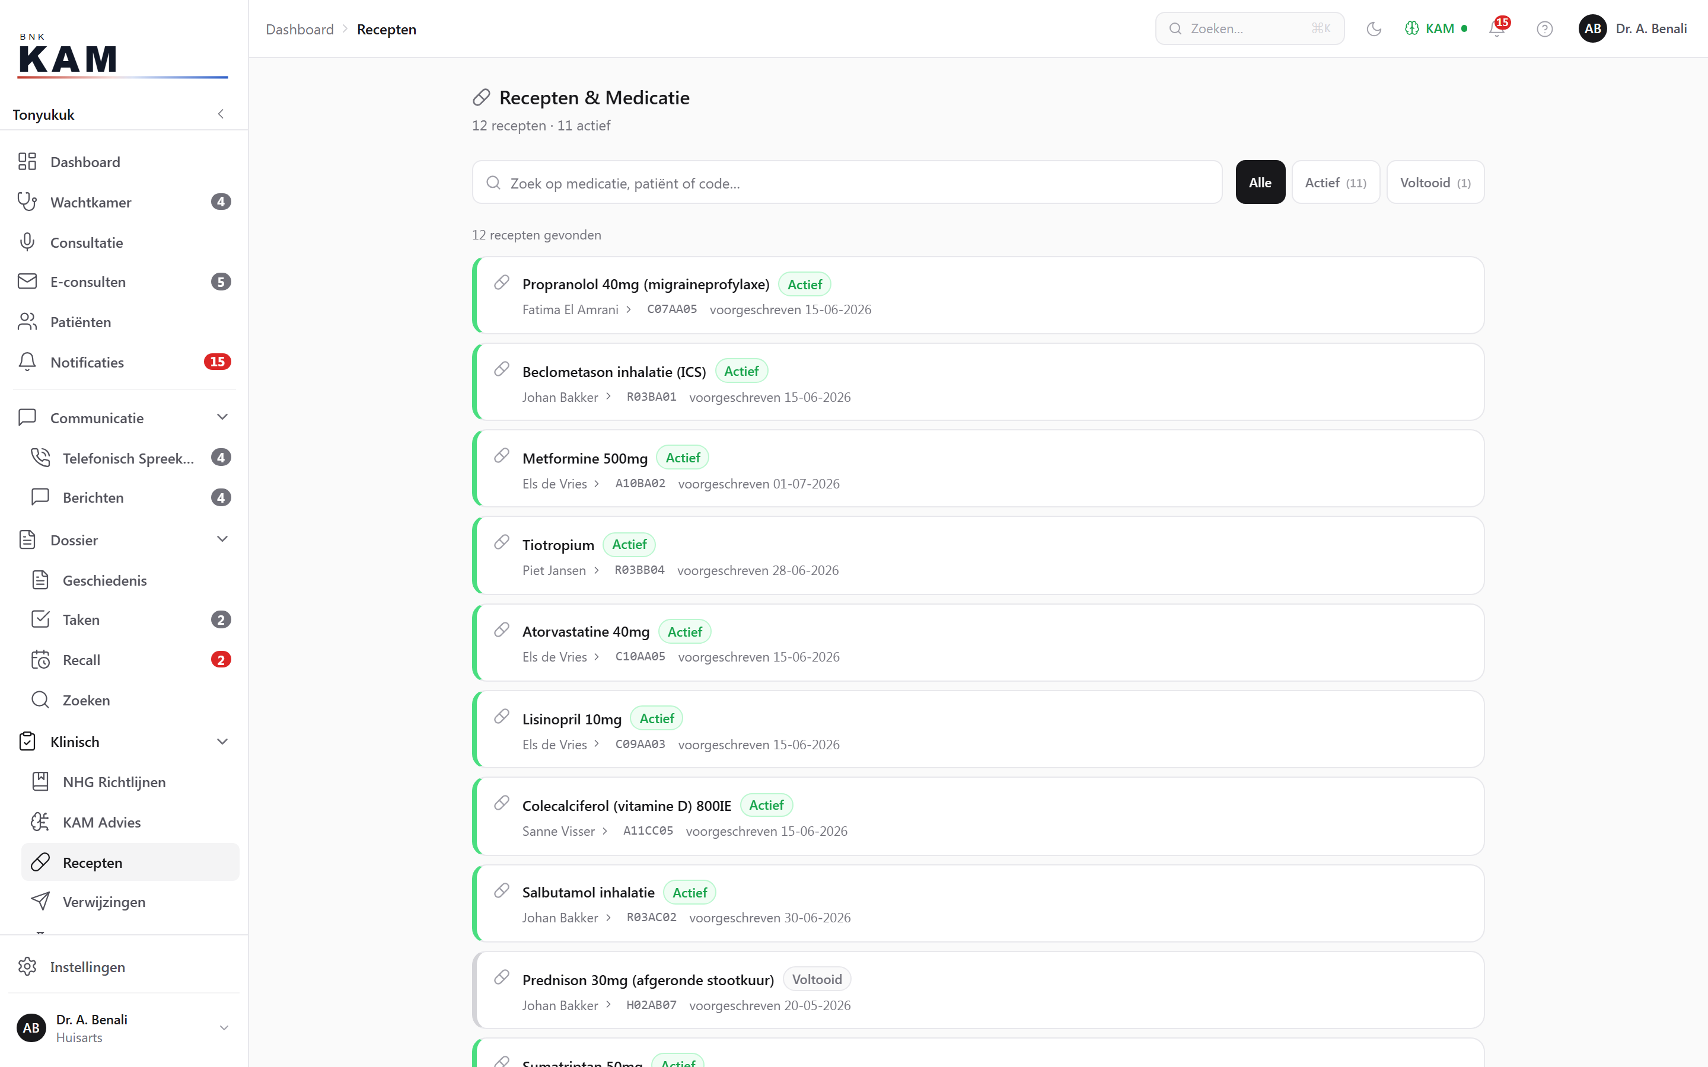Open KAM Advies

130,822
